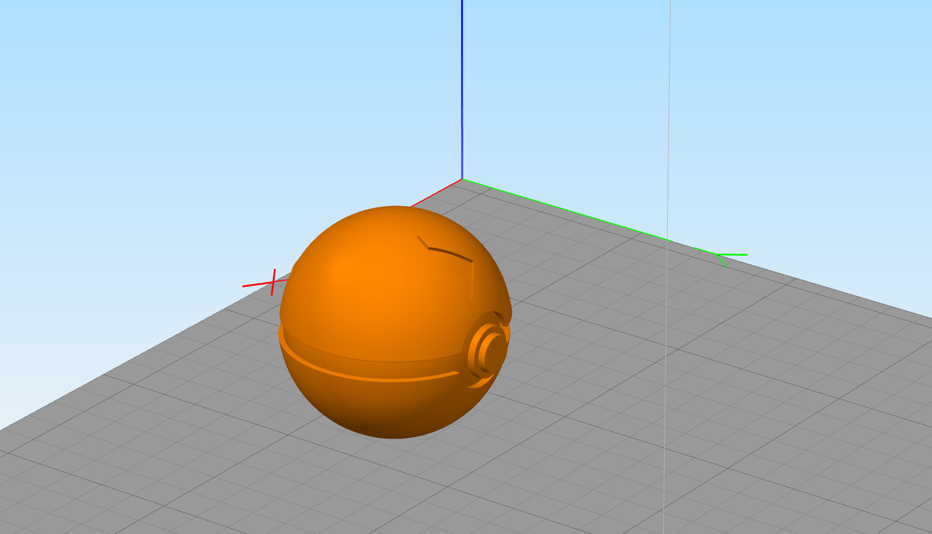Select the orange sphere model on the build plate

pyautogui.click(x=395, y=322)
